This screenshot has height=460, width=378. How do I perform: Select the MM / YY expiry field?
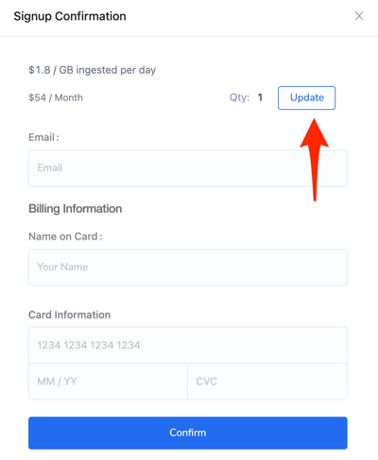tap(108, 381)
